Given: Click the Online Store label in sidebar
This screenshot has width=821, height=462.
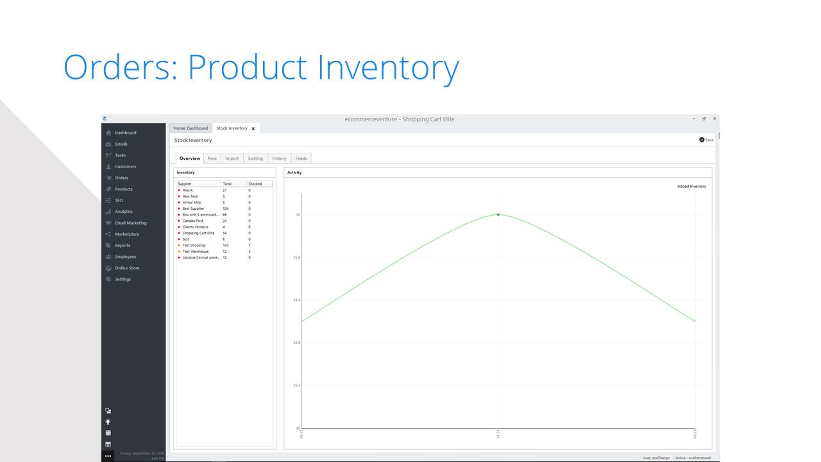Looking at the screenshot, I should 127,268.
